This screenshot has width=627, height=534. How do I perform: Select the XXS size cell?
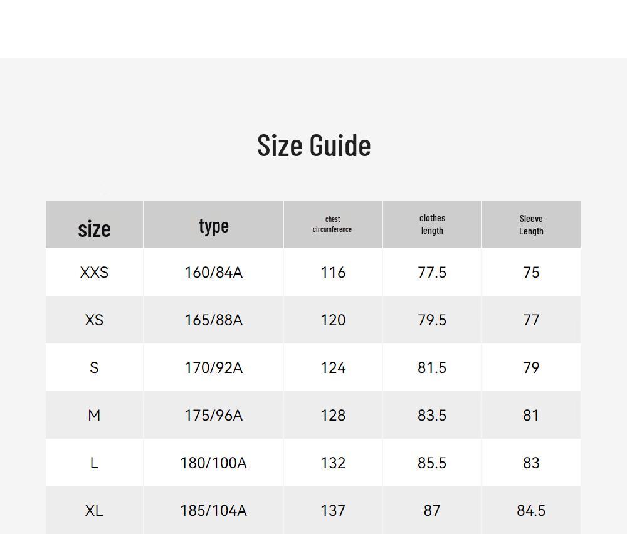point(95,273)
